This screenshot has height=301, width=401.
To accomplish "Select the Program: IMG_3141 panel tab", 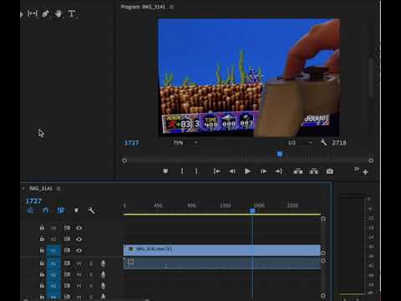I will (143, 7).
